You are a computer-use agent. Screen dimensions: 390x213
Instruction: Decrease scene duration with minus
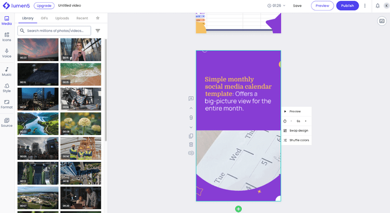291,121
